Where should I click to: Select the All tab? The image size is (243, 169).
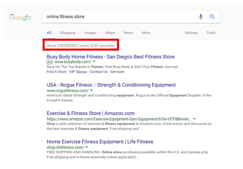pos(49,33)
